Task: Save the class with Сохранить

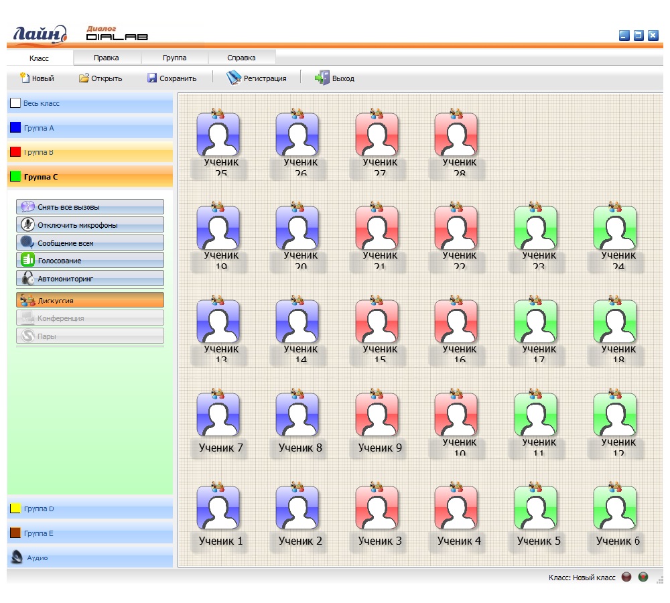Action: coord(172,78)
